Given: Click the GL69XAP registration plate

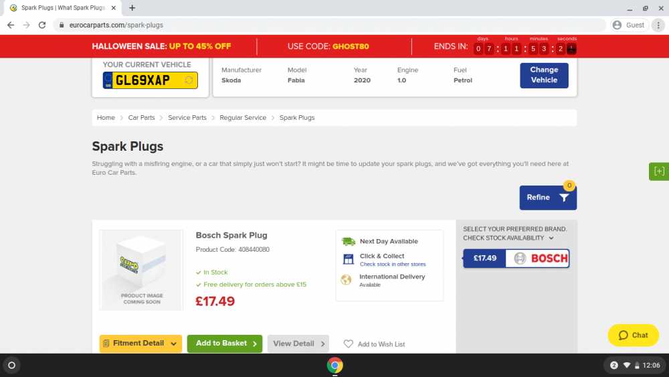Looking at the screenshot, I should pos(150,80).
